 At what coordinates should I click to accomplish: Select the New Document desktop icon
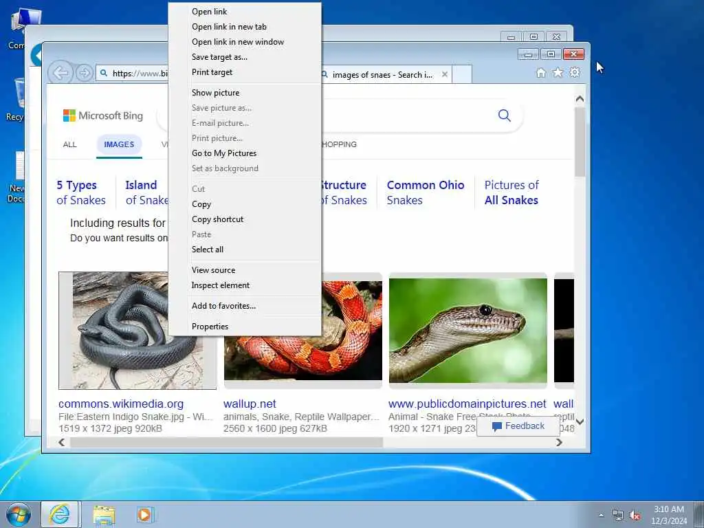click(16, 177)
